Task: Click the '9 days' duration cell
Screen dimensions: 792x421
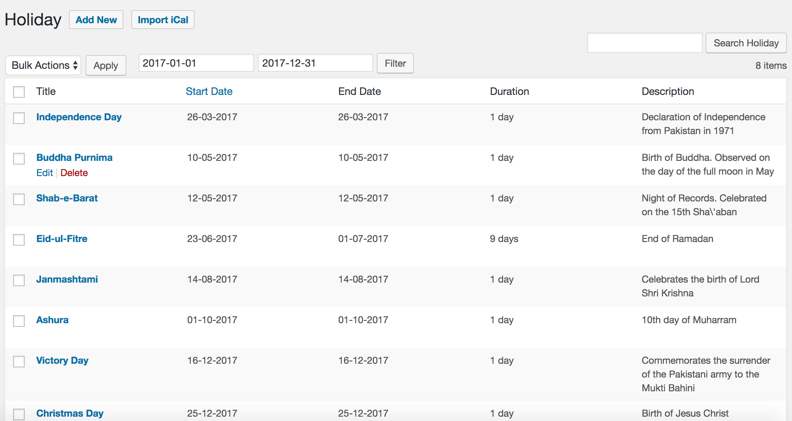Action: click(x=504, y=239)
